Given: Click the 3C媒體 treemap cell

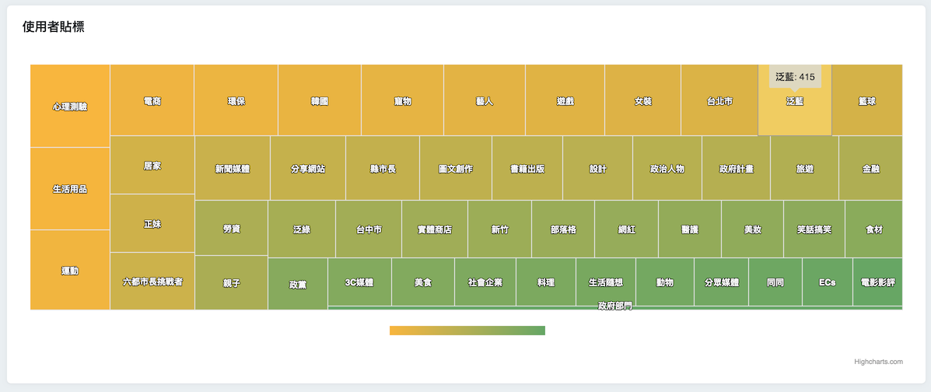Looking at the screenshot, I should (359, 282).
